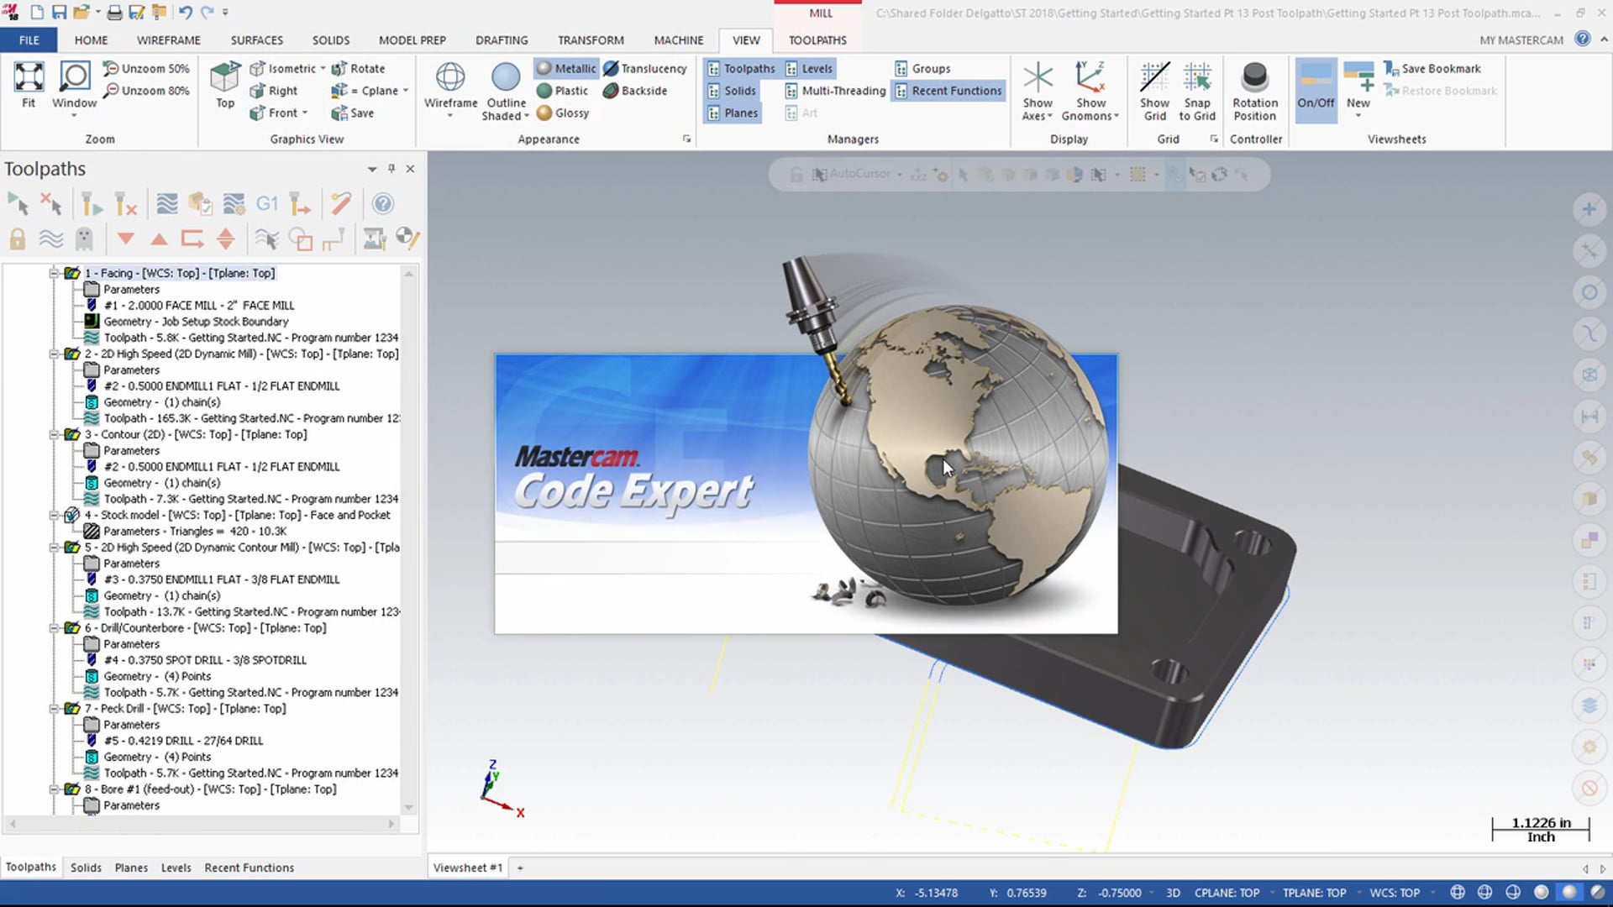
Task: Collapse operation 1 - Facing tree node
Action: [54, 273]
